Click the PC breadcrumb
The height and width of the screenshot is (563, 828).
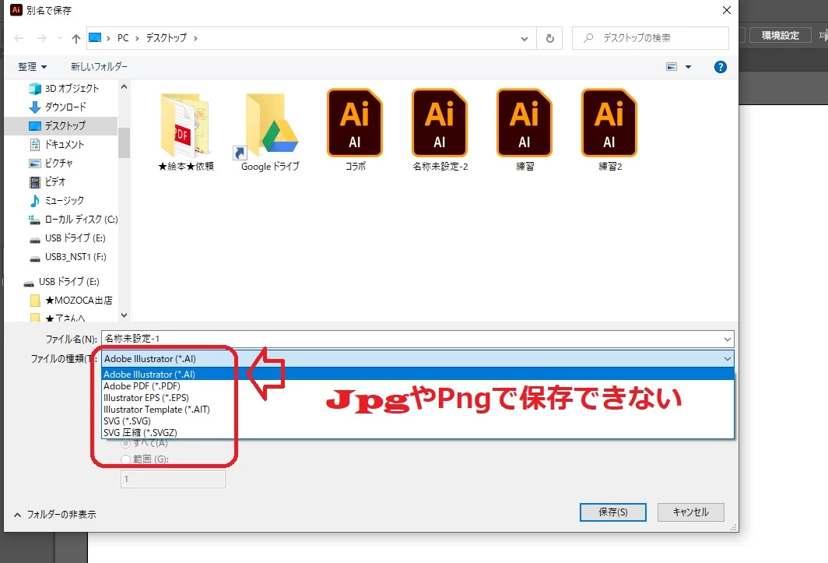tap(123, 38)
